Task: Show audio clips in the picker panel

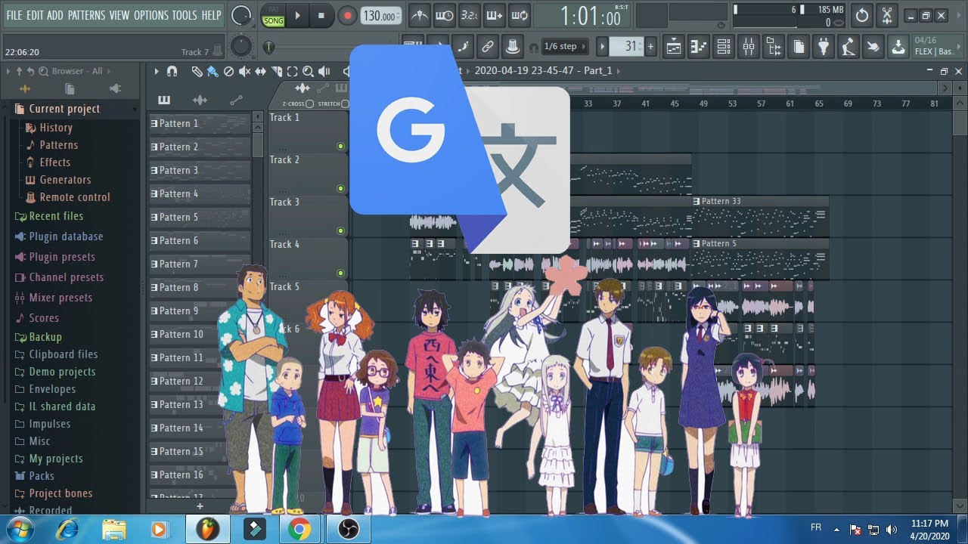Action: 200,100
